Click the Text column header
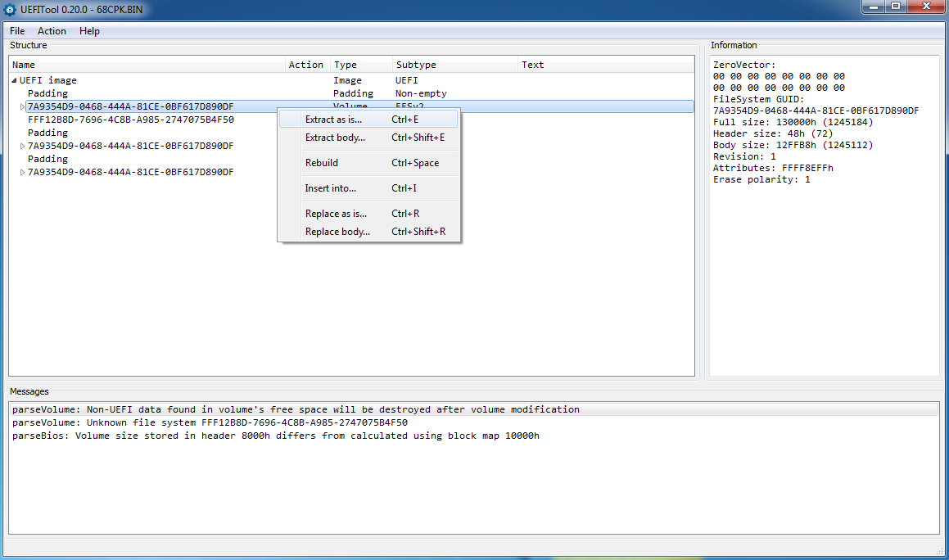This screenshot has height=560, width=949. [x=606, y=65]
